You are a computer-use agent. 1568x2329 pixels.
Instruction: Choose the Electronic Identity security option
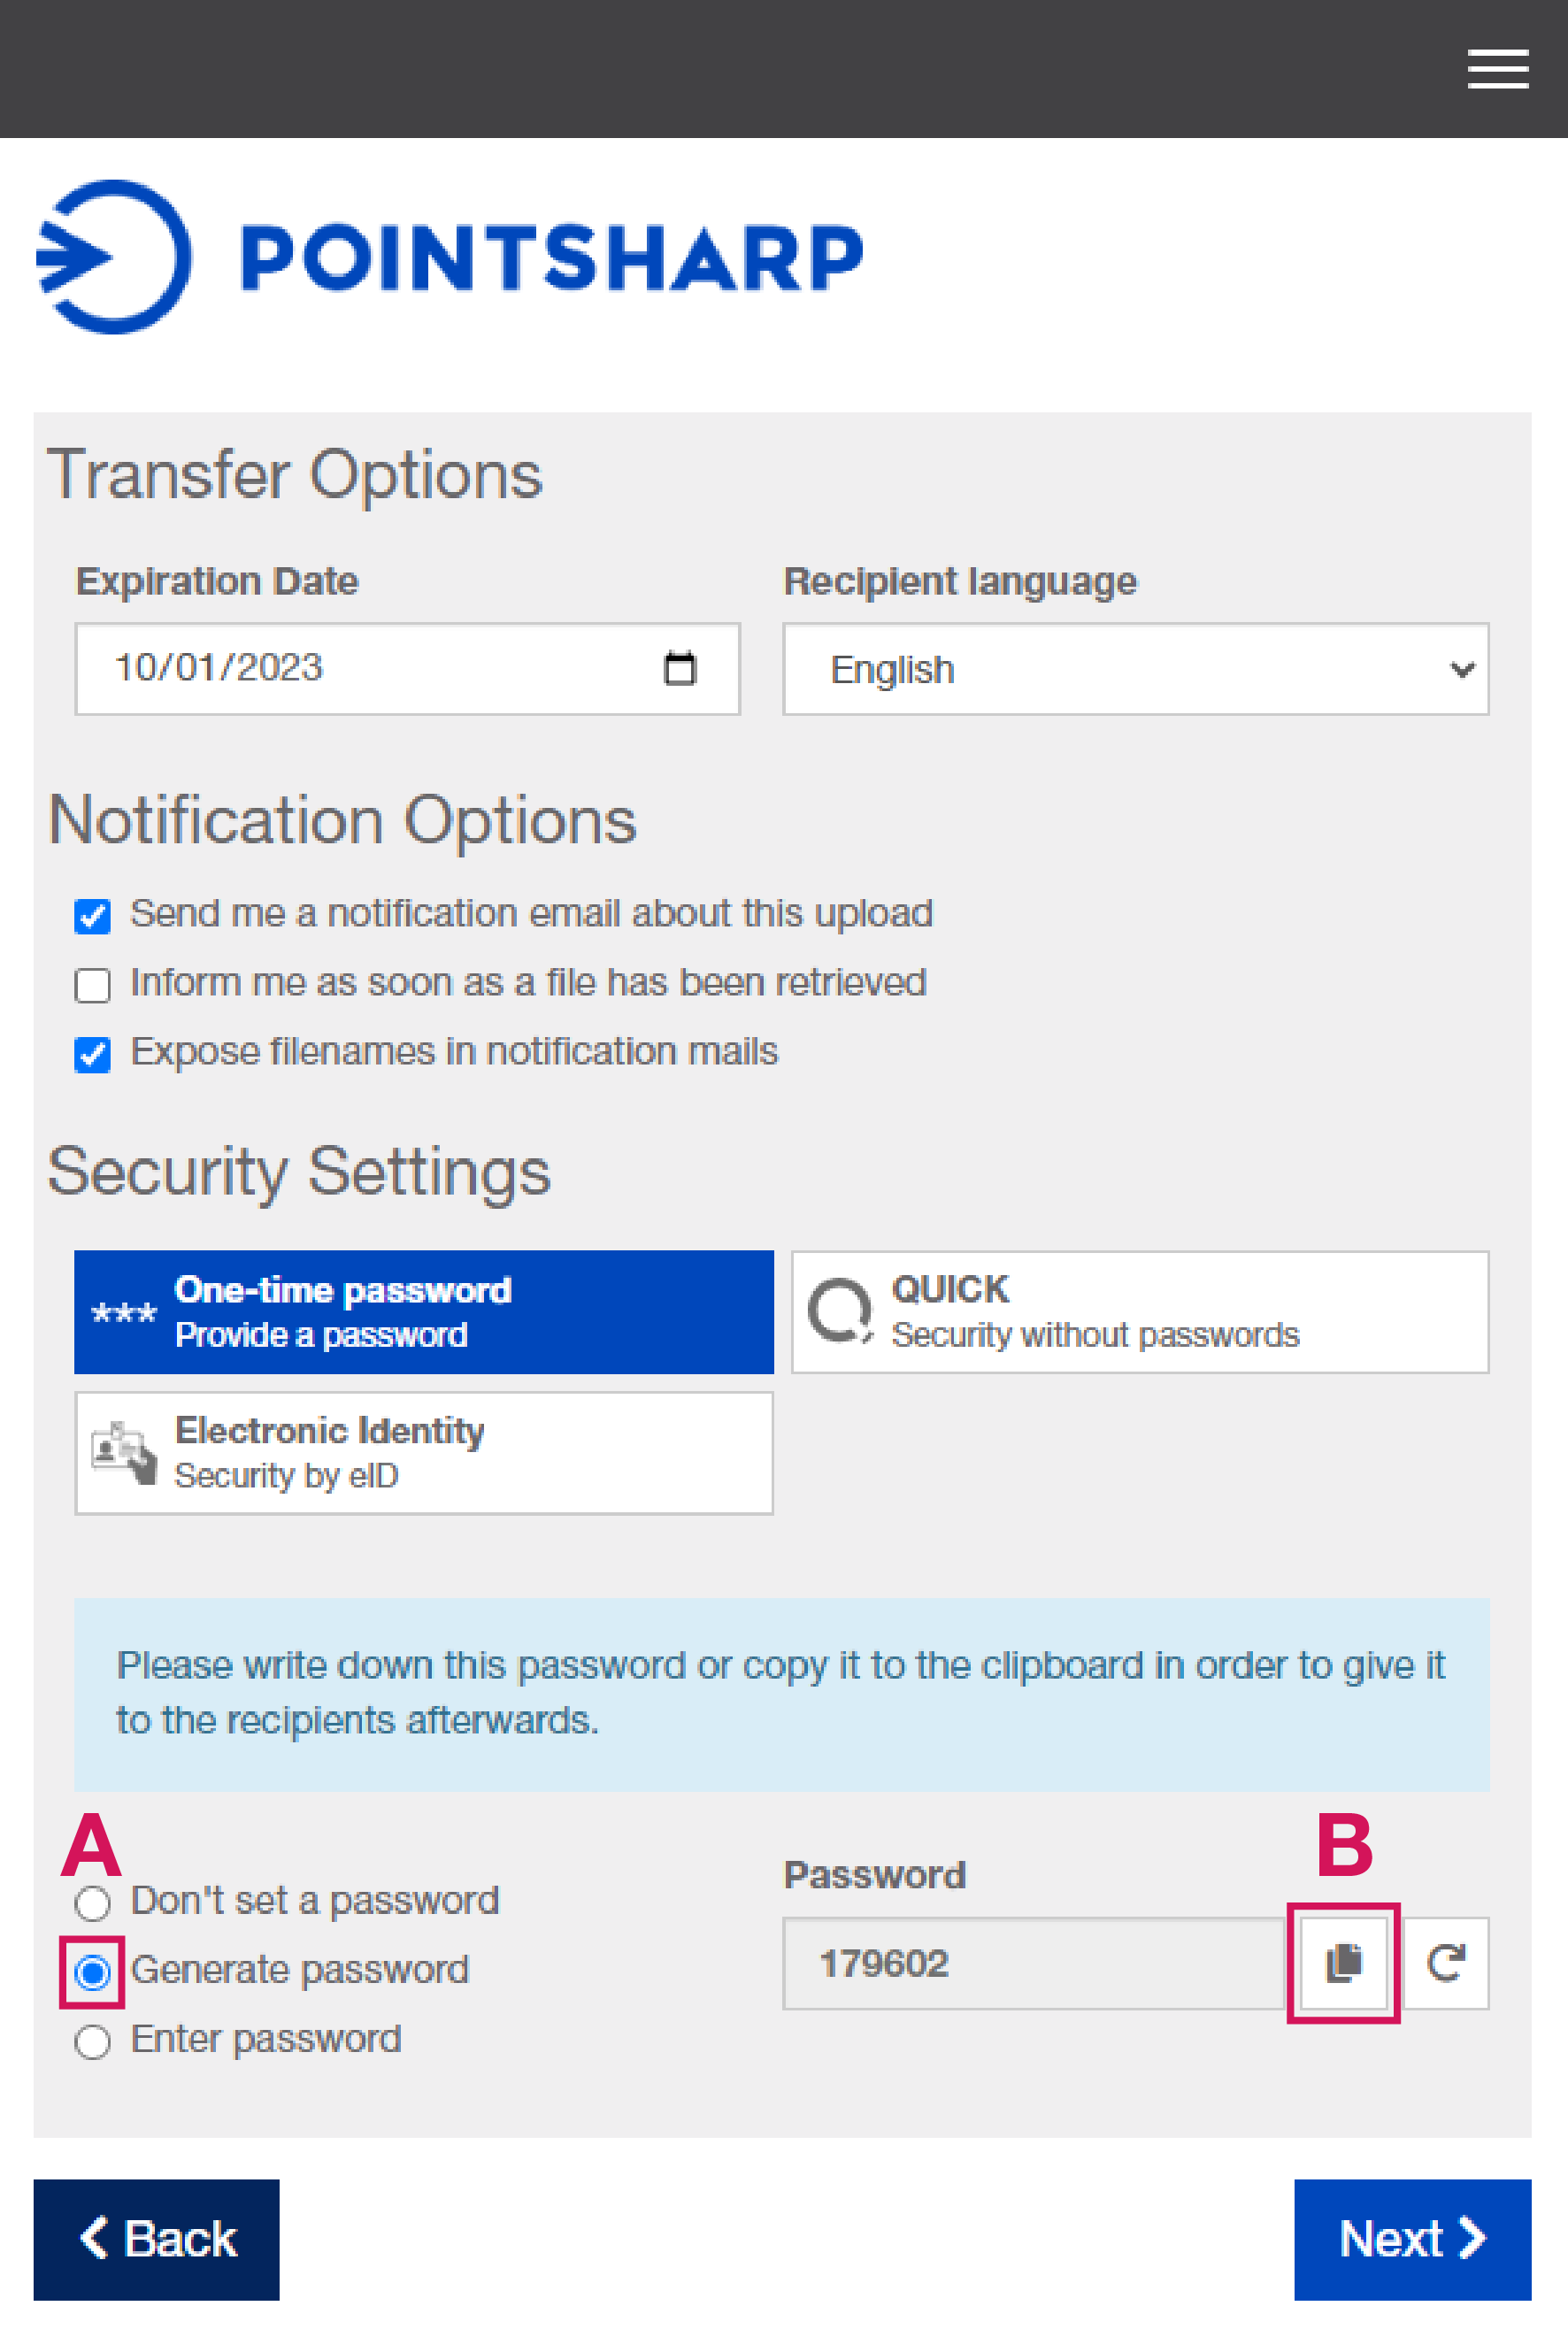point(424,1452)
